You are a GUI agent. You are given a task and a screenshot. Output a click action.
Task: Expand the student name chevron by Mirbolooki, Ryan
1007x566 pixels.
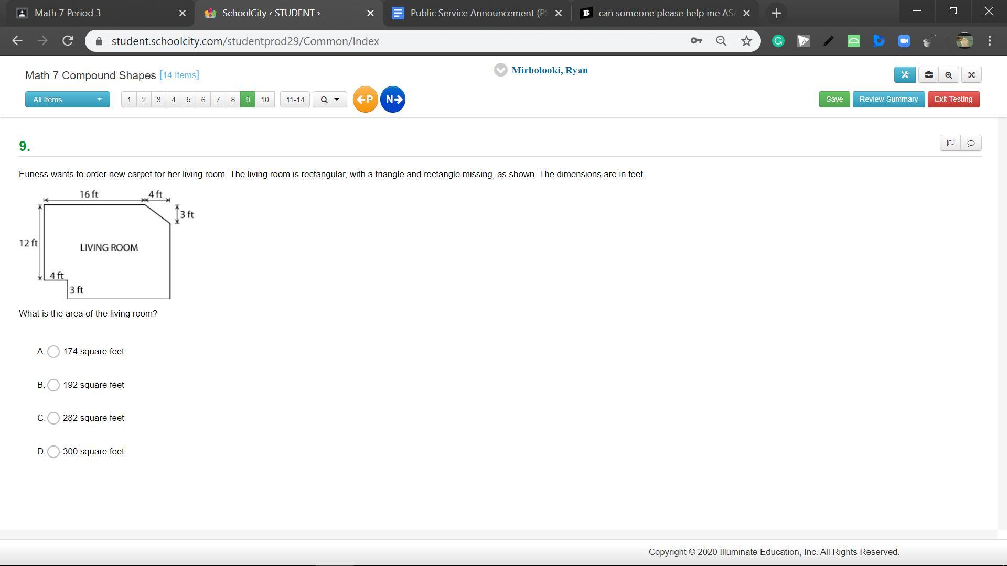500,70
